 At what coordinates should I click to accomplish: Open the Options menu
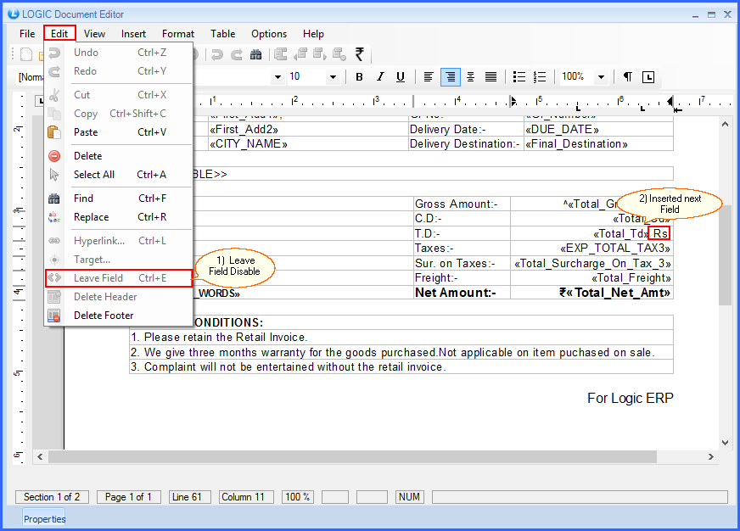(269, 34)
